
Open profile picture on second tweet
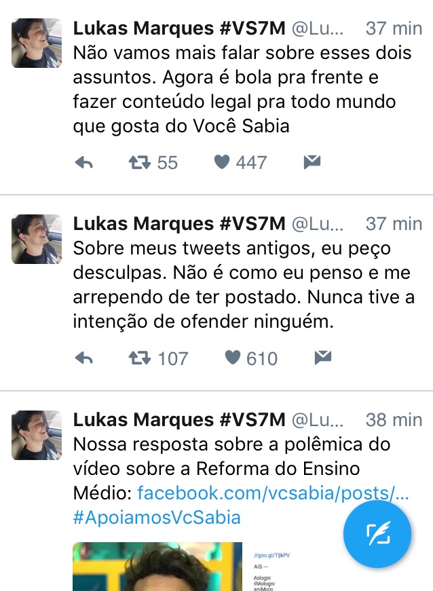pyautogui.click(x=37, y=239)
